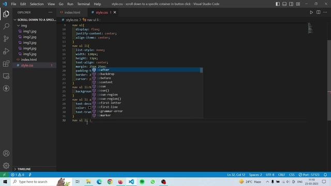The width and height of the screenshot is (331, 186).
Task: Click Spaces: 2 indentation setting
Action: point(255,175)
